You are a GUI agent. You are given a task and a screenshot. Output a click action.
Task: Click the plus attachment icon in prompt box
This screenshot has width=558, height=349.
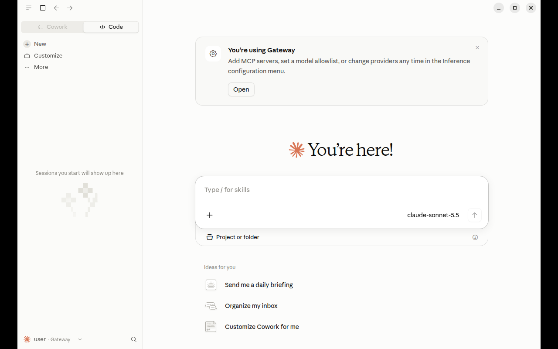(x=210, y=215)
